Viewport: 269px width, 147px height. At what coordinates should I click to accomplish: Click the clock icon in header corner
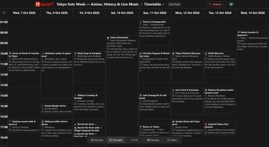click(x=4, y=13)
